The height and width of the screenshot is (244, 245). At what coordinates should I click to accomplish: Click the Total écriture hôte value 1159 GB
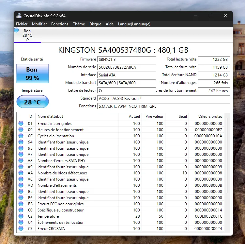pos(214,67)
